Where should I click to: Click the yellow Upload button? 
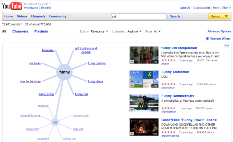tap(215, 16)
